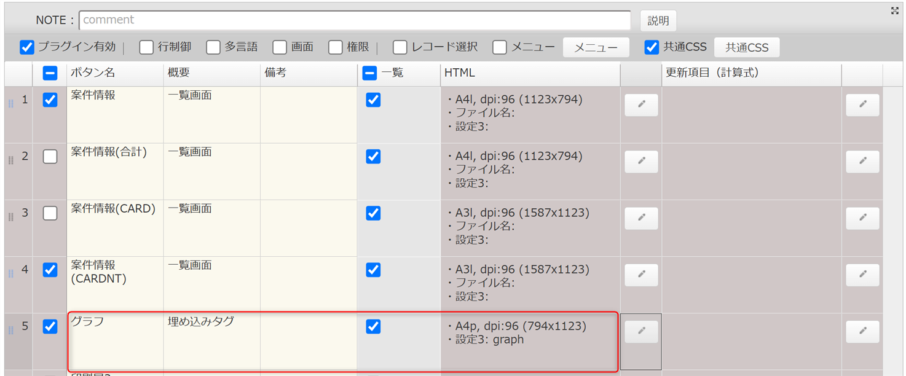Uncheck the enable checkbox for row 4
The image size is (906, 376).
pyautogui.click(x=50, y=270)
